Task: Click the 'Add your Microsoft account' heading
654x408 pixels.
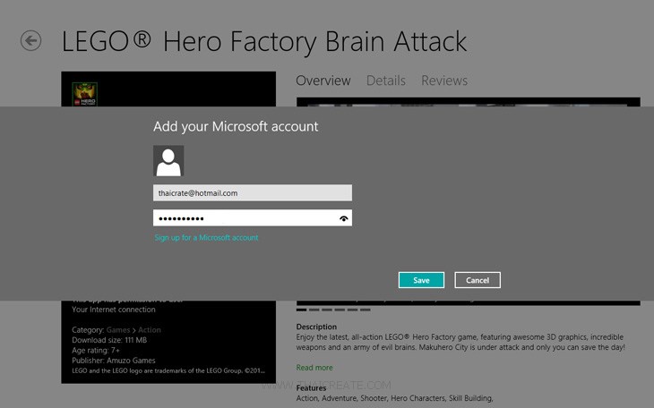Action: pyautogui.click(x=236, y=126)
